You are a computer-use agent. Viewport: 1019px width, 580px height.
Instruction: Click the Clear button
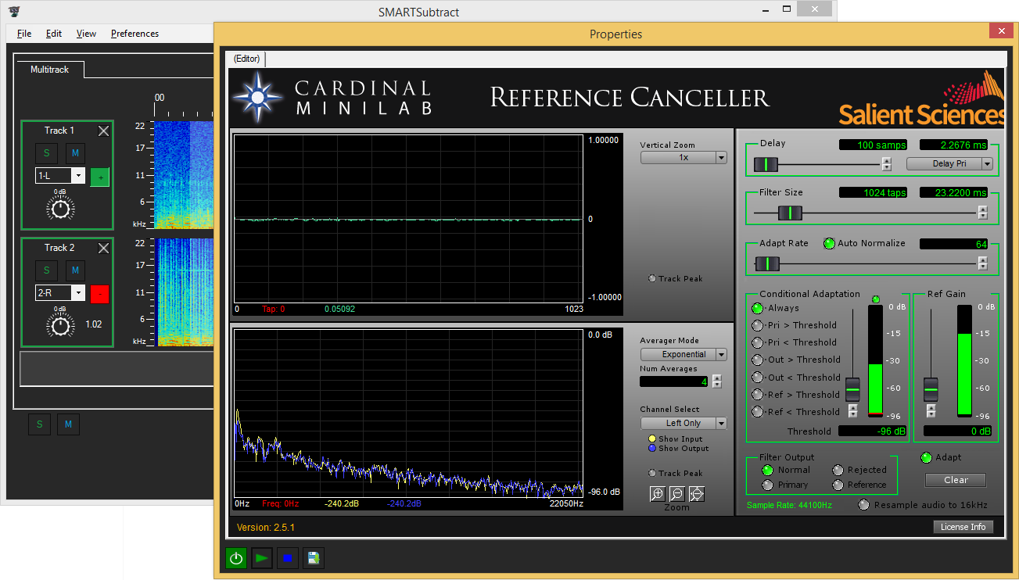[x=956, y=480]
